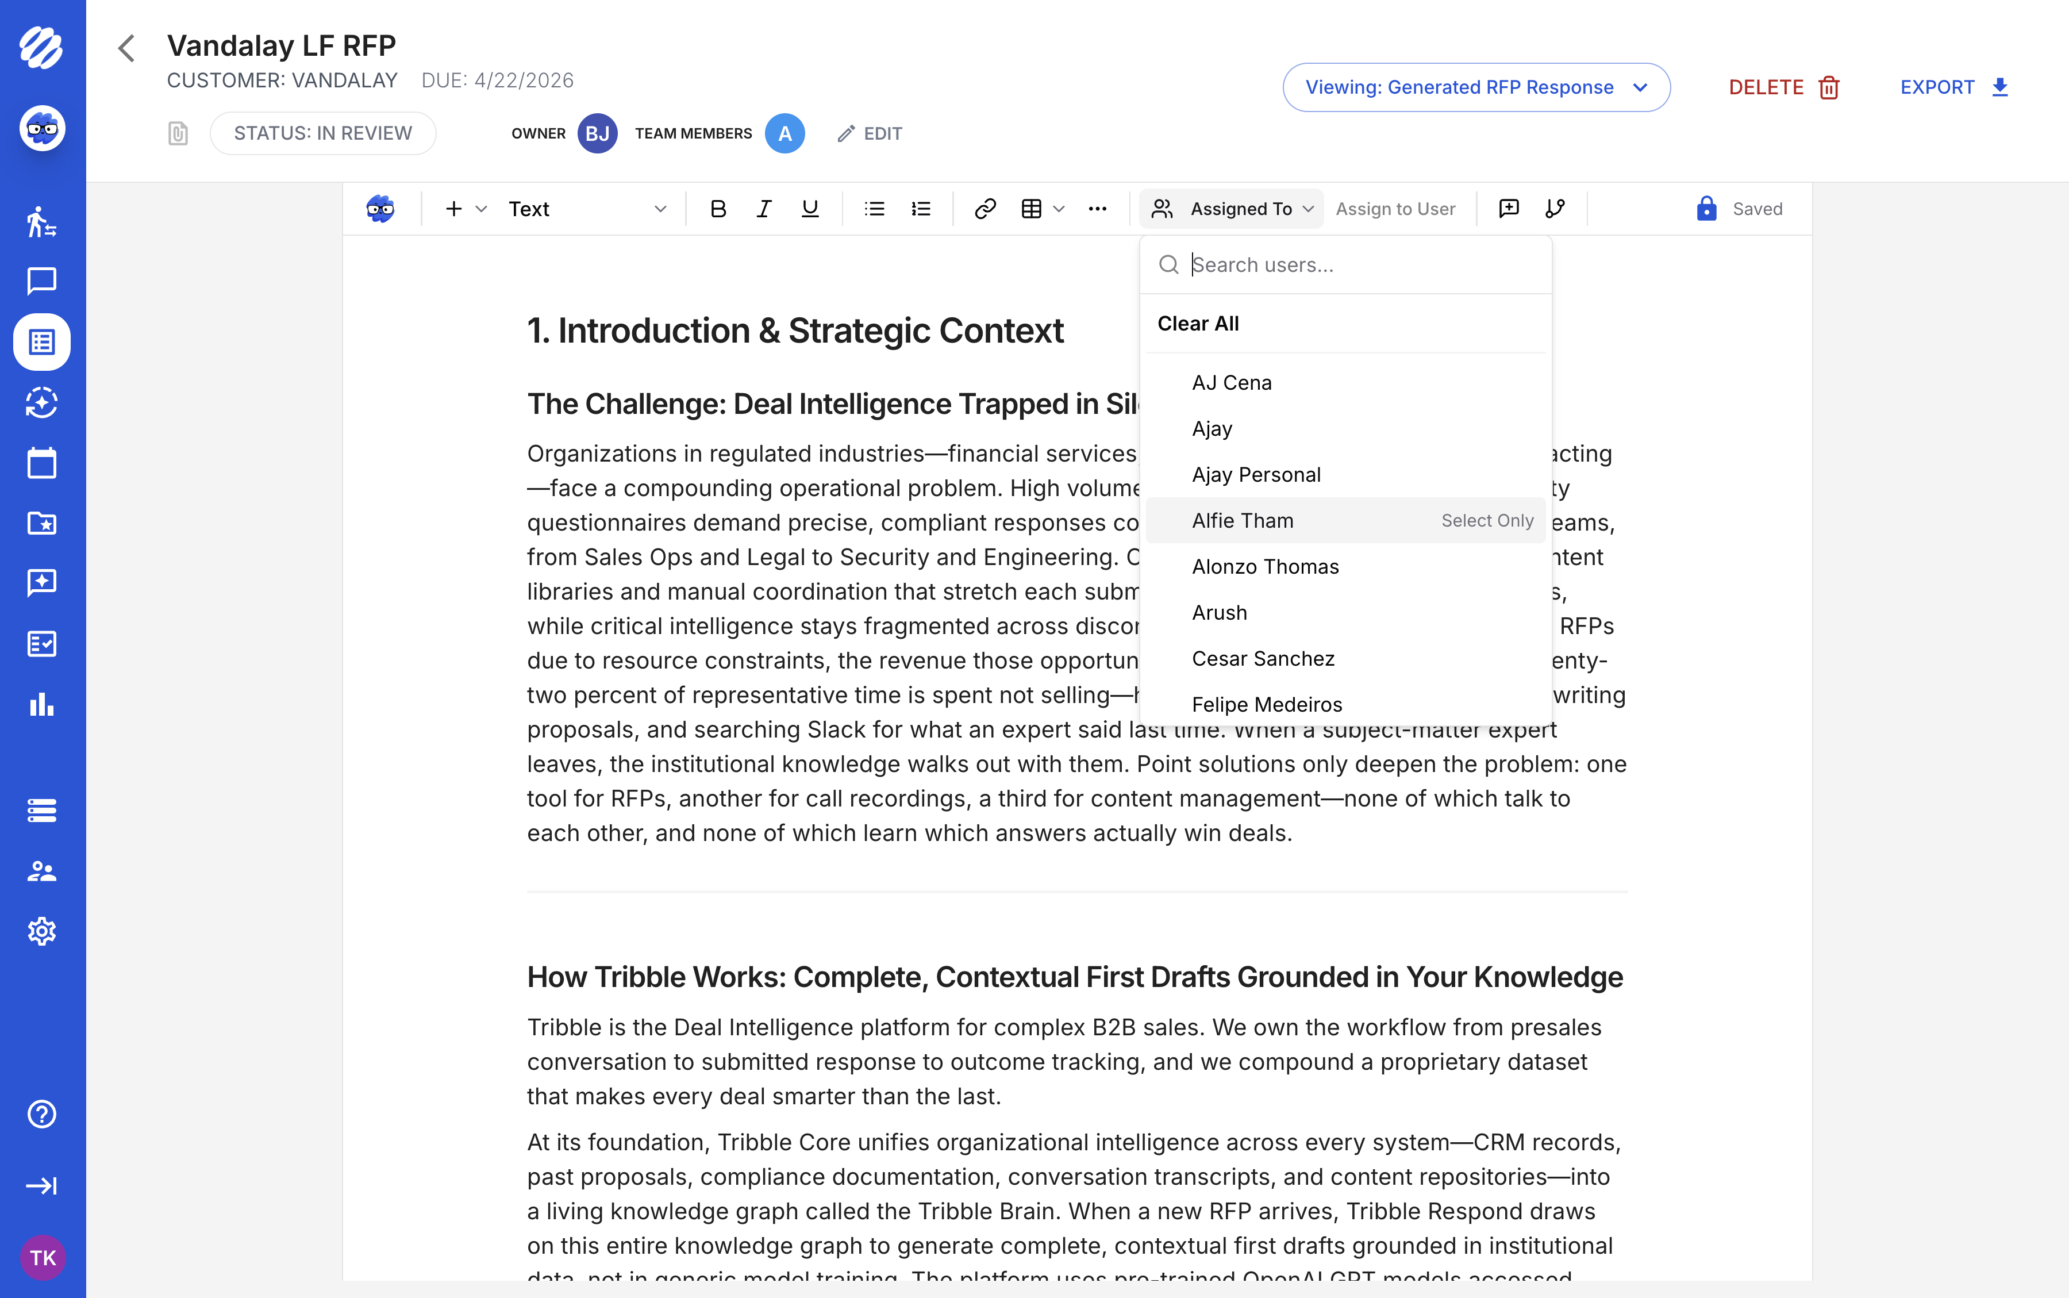
Task: Open the Tribble mascot avatar in sidebar
Action: pyautogui.click(x=42, y=129)
